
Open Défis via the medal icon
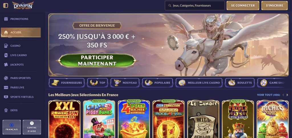point(6,110)
